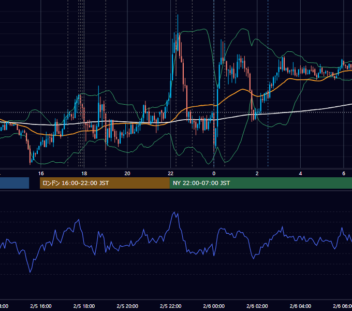Click the NY 22:00-07:00 JST session bar
Image resolution: width=352 pixels, height=311 pixels.
pos(260,183)
